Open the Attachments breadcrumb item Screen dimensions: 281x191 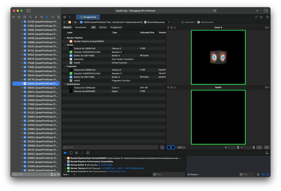click(x=205, y=22)
